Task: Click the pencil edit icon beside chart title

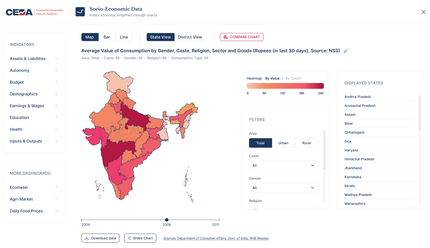Action: (x=346, y=51)
